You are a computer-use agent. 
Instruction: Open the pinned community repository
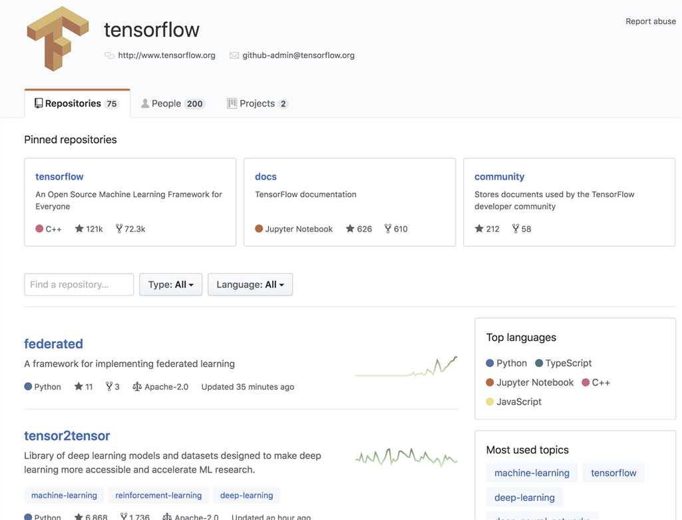pyautogui.click(x=499, y=176)
